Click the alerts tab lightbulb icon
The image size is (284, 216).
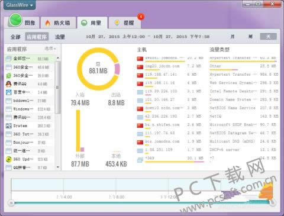click(x=117, y=22)
